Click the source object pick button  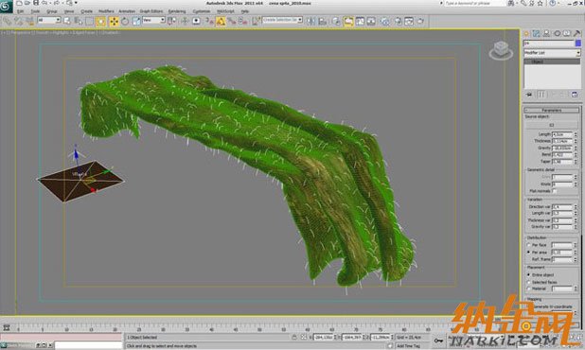point(552,125)
